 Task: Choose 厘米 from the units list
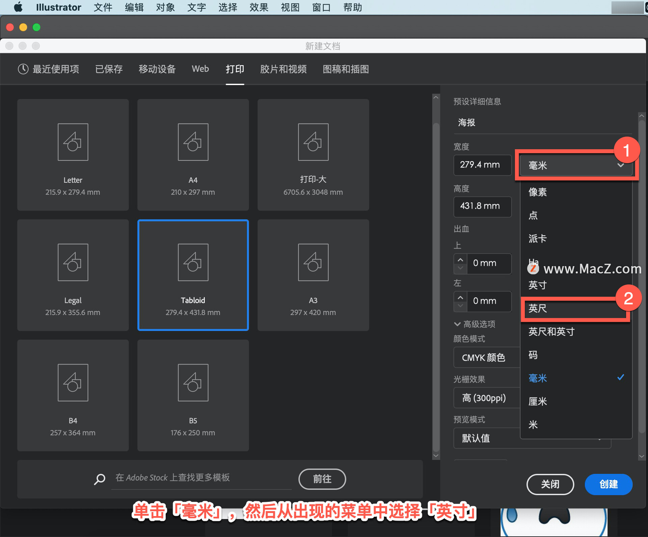coord(576,402)
